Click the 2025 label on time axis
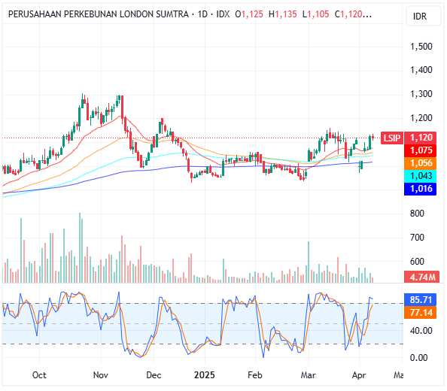The width and height of the screenshot is (447, 391). [x=205, y=375]
